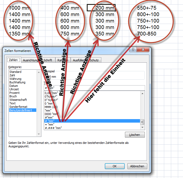Image resolution: width=183 pixels, height=178 pixels.
Task: Select format MMM JJJJ in list
Action: [92, 107]
